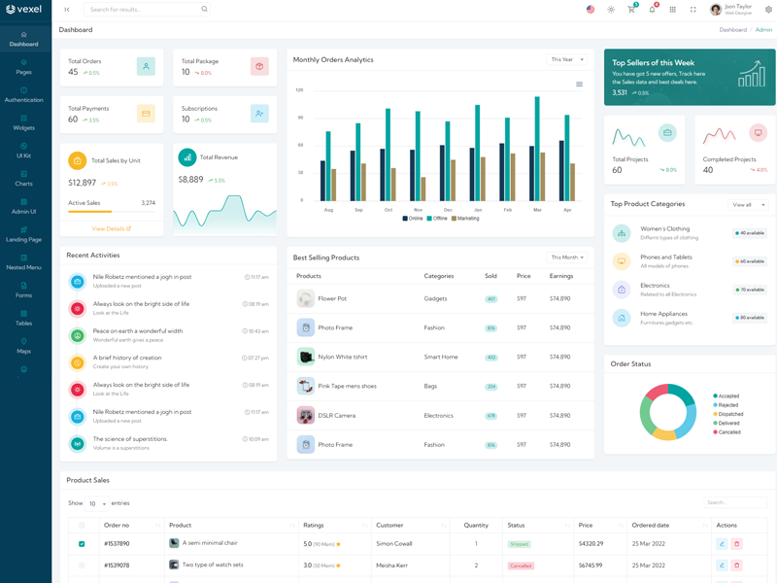Uncheck the checkbox for order #1537890

click(x=82, y=544)
